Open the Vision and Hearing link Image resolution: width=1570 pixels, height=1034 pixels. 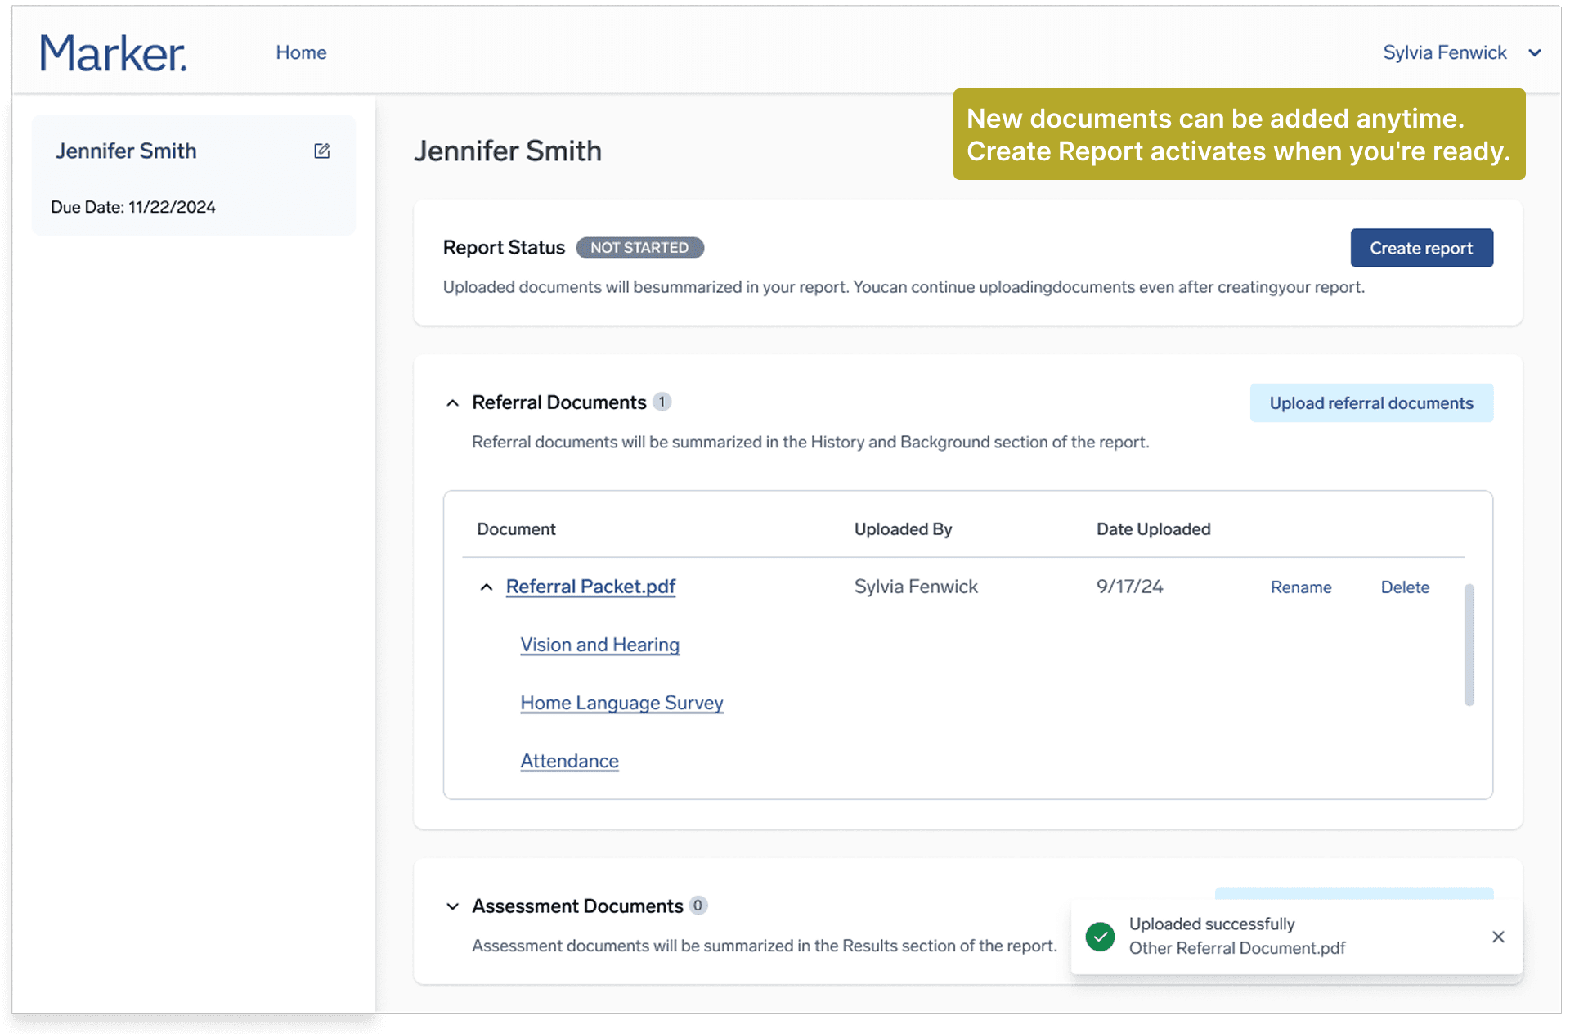pos(599,645)
